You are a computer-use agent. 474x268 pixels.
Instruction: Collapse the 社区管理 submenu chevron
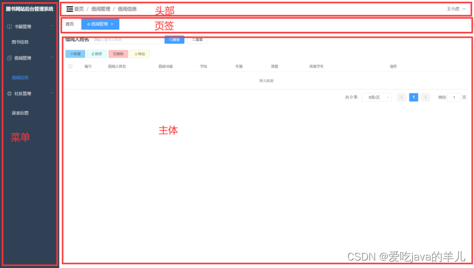point(51,93)
